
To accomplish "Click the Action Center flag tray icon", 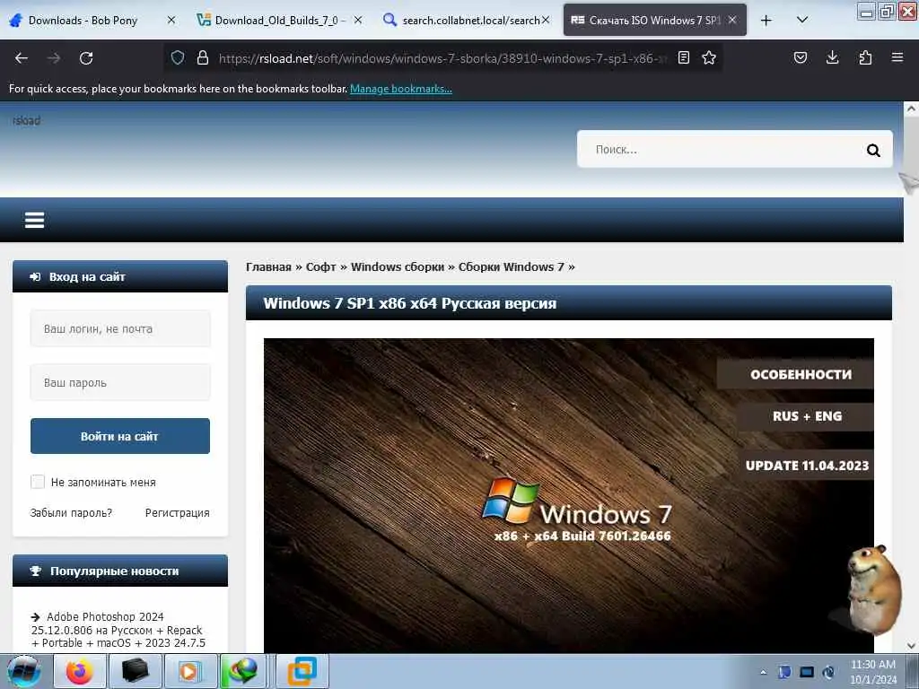I will pyautogui.click(x=785, y=672).
